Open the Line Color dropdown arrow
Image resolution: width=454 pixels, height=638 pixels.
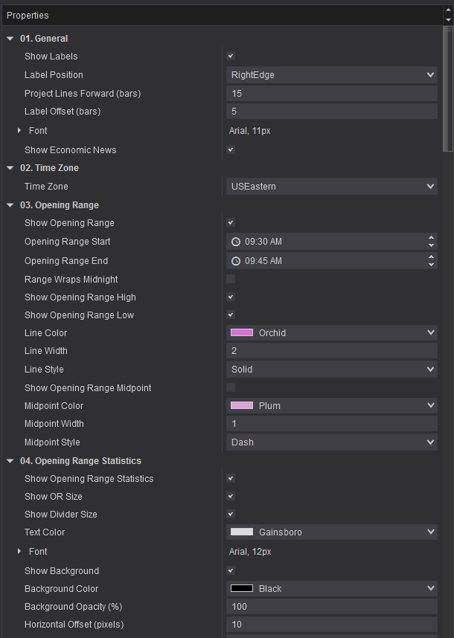[430, 332]
